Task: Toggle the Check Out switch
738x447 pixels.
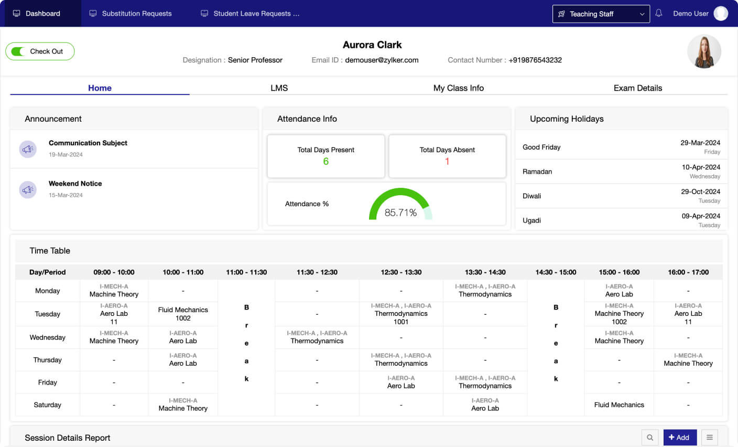Action: (x=18, y=51)
